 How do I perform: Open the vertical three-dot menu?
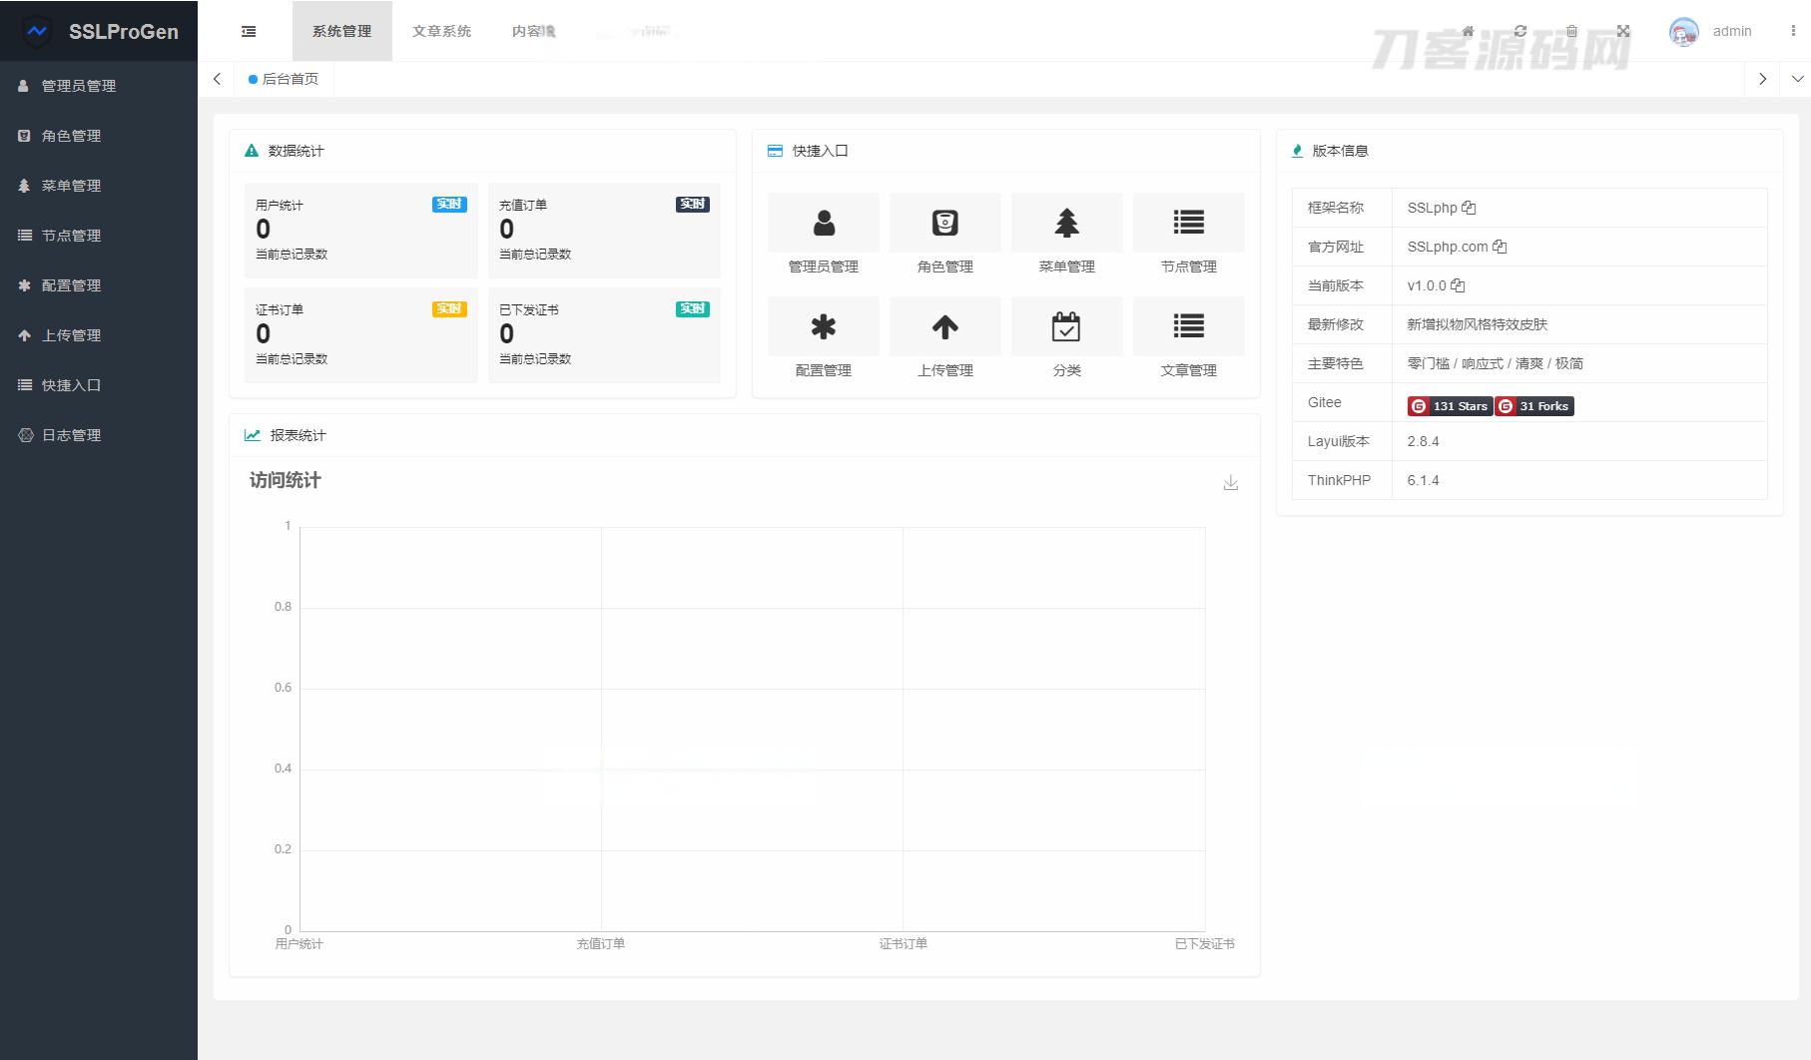tap(1793, 31)
